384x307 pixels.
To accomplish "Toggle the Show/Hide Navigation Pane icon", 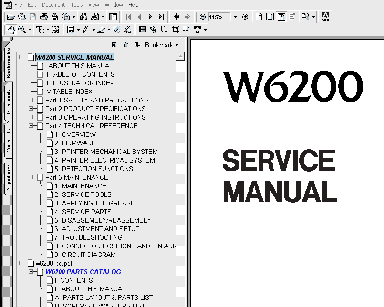I will [113, 17].
